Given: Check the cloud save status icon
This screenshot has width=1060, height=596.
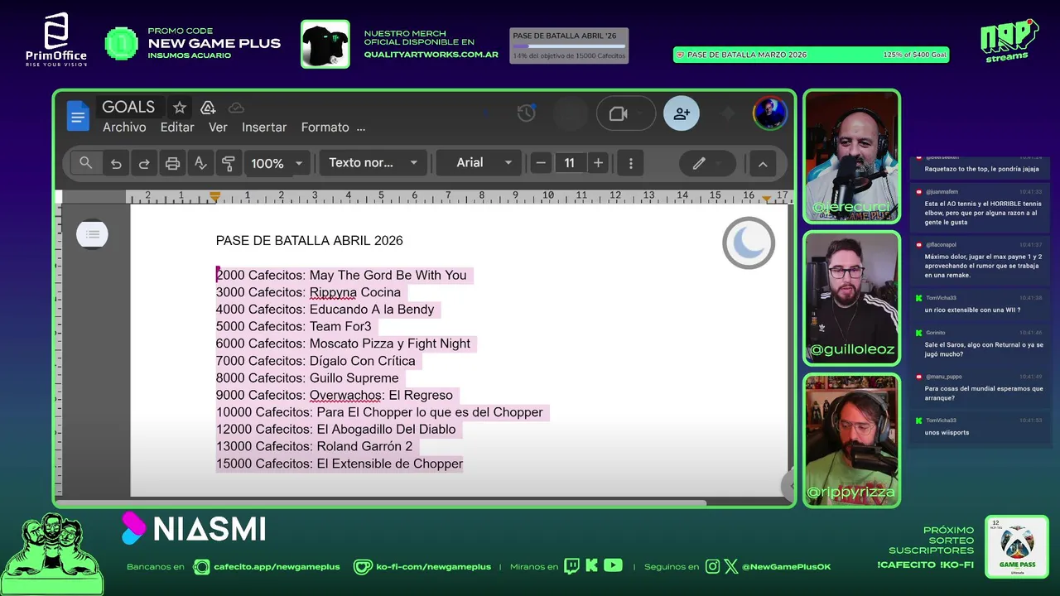Looking at the screenshot, I should (236, 108).
